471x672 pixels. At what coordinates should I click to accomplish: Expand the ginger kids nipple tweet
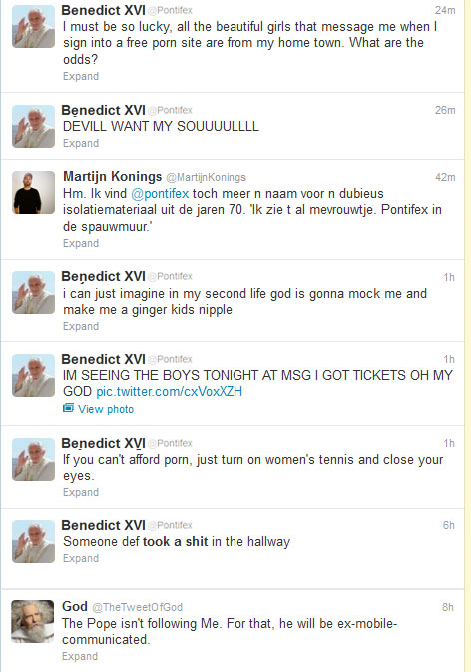pyautogui.click(x=81, y=327)
